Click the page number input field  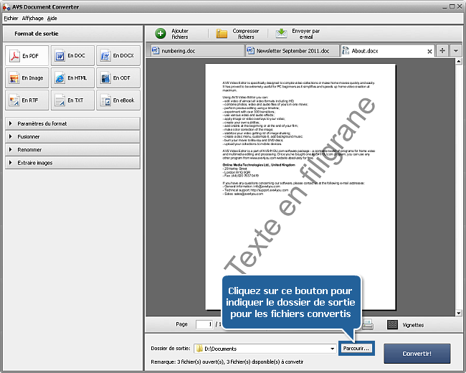(204, 324)
